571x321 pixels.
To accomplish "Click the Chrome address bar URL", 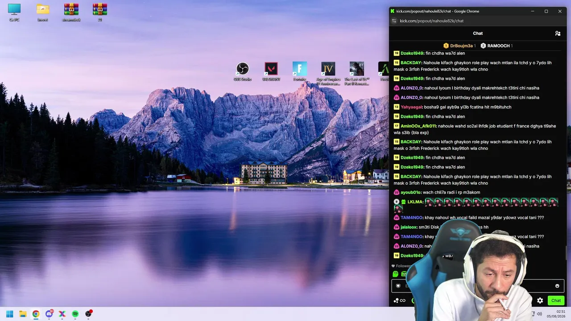I will coord(431,21).
